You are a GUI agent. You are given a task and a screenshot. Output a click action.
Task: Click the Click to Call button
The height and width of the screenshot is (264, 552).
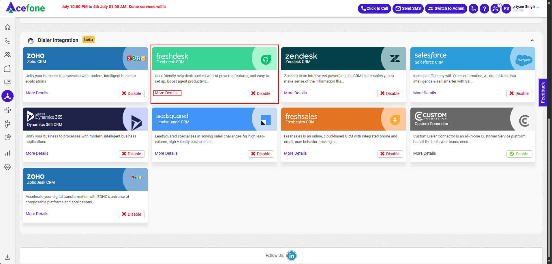point(374,9)
